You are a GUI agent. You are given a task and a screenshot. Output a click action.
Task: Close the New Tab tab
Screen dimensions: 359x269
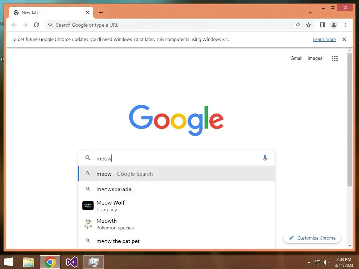87,13
